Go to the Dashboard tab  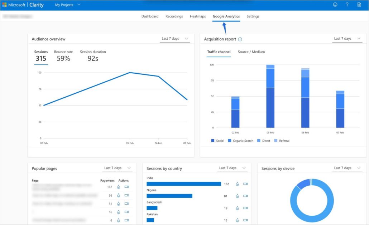click(x=150, y=16)
